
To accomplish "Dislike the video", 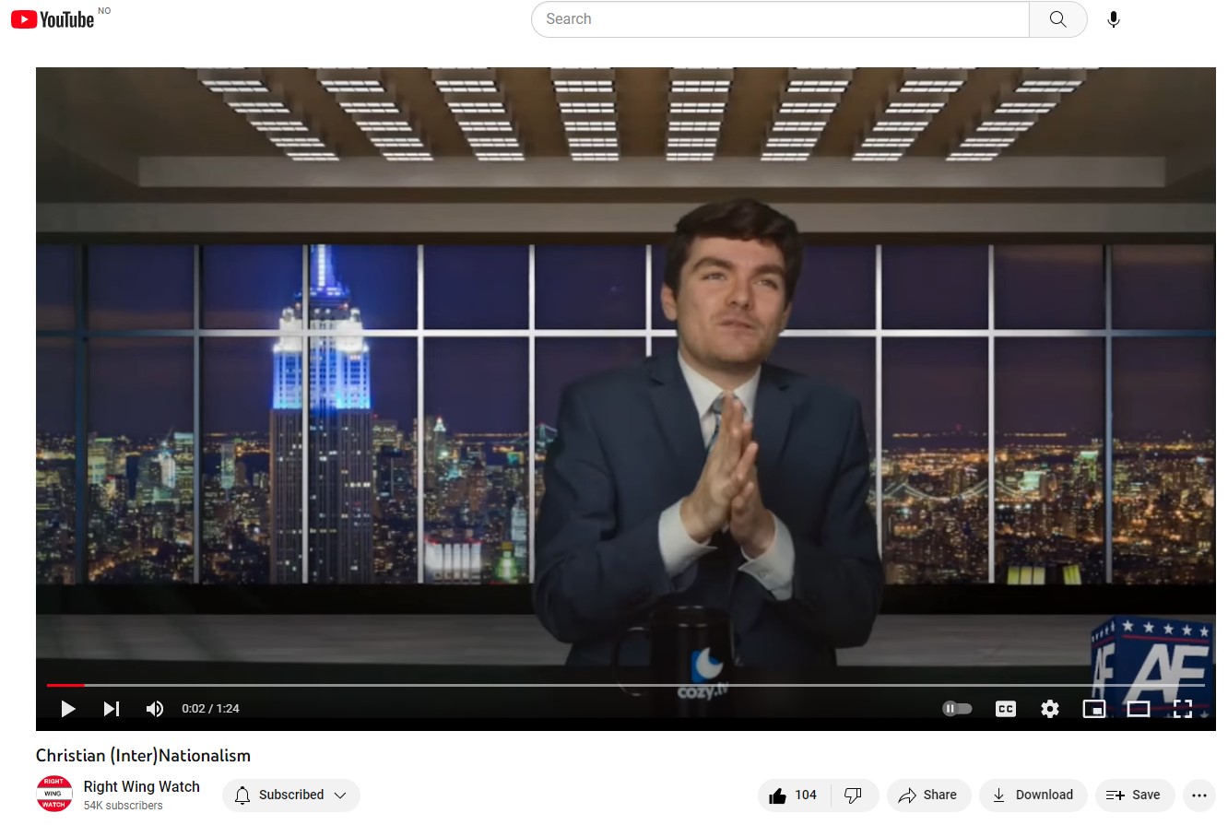I will 854,795.
